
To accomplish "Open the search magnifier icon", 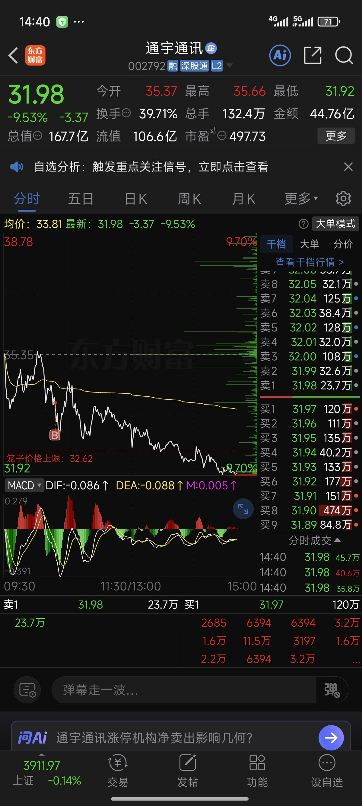I will click(344, 55).
